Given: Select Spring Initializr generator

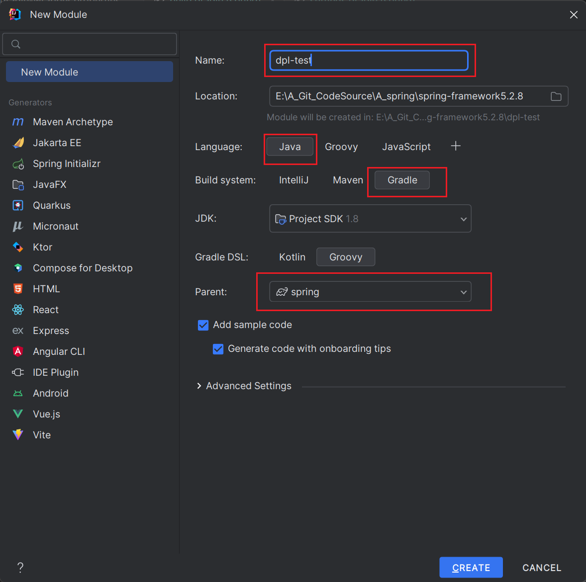Looking at the screenshot, I should 67,164.
